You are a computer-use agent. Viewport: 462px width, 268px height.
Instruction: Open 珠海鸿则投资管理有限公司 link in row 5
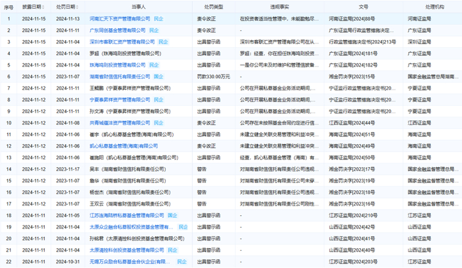pos(117,65)
